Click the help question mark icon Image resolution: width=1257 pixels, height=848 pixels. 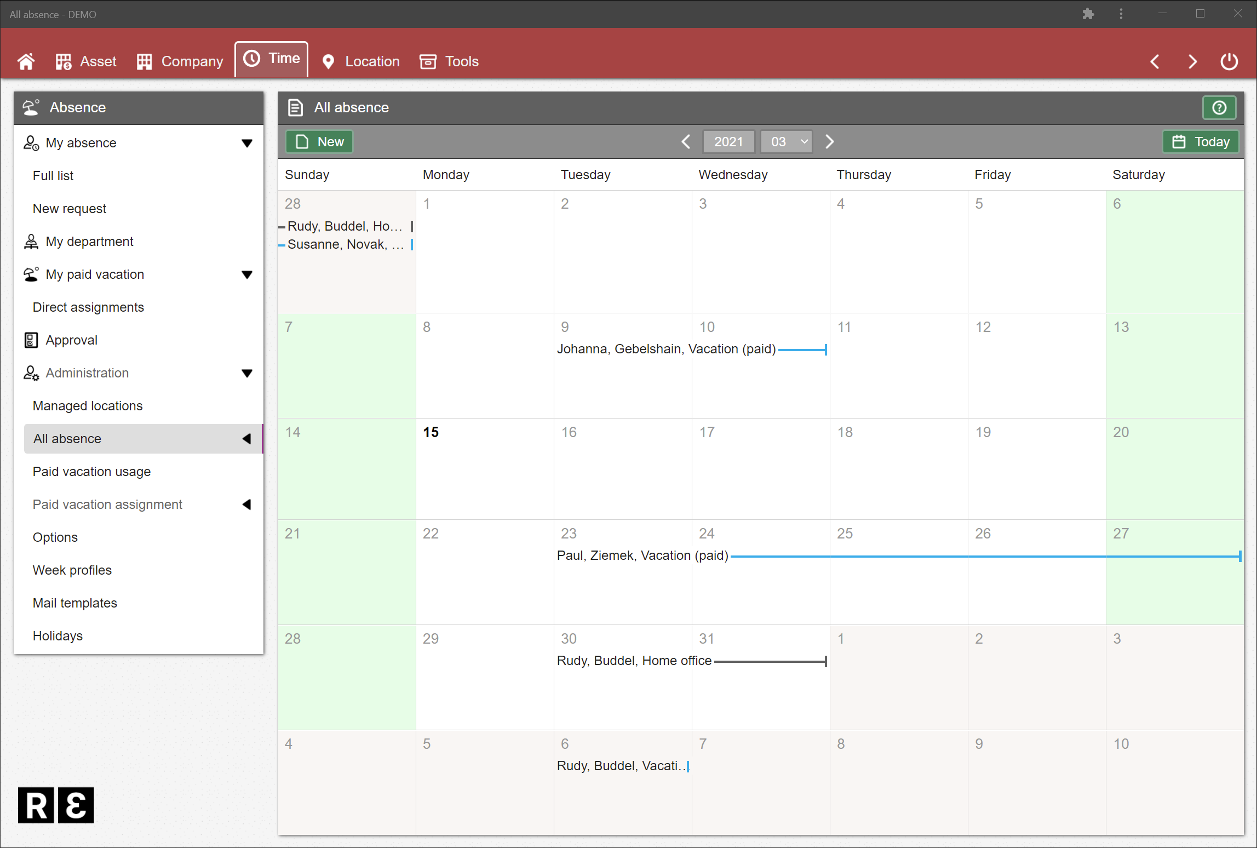pyautogui.click(x=1219, y=107)
